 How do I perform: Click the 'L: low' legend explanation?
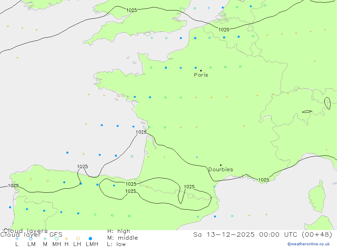(116, 244)
